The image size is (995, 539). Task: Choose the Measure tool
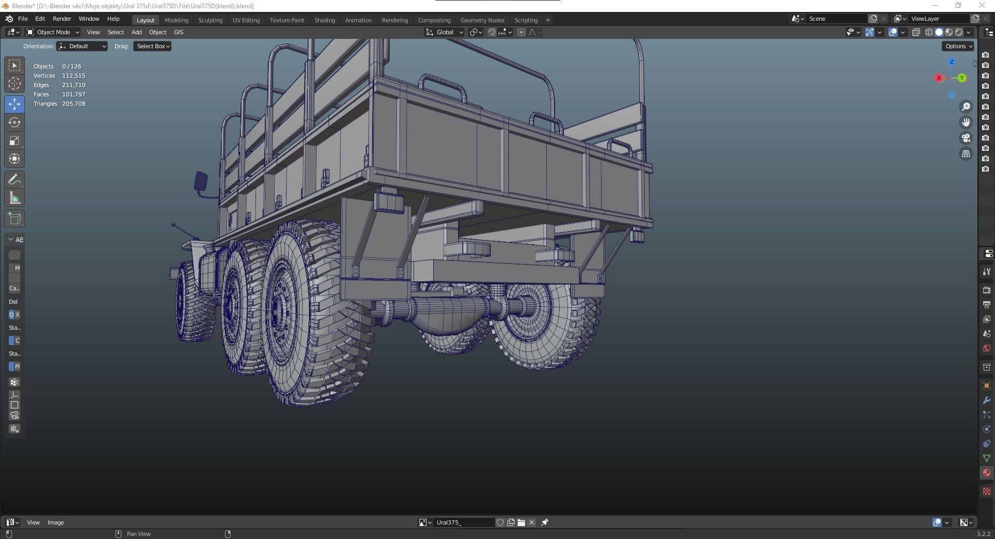[15, 198]
